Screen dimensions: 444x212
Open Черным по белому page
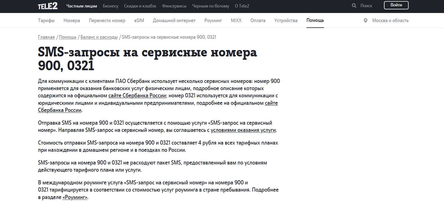tap(210, 6)
